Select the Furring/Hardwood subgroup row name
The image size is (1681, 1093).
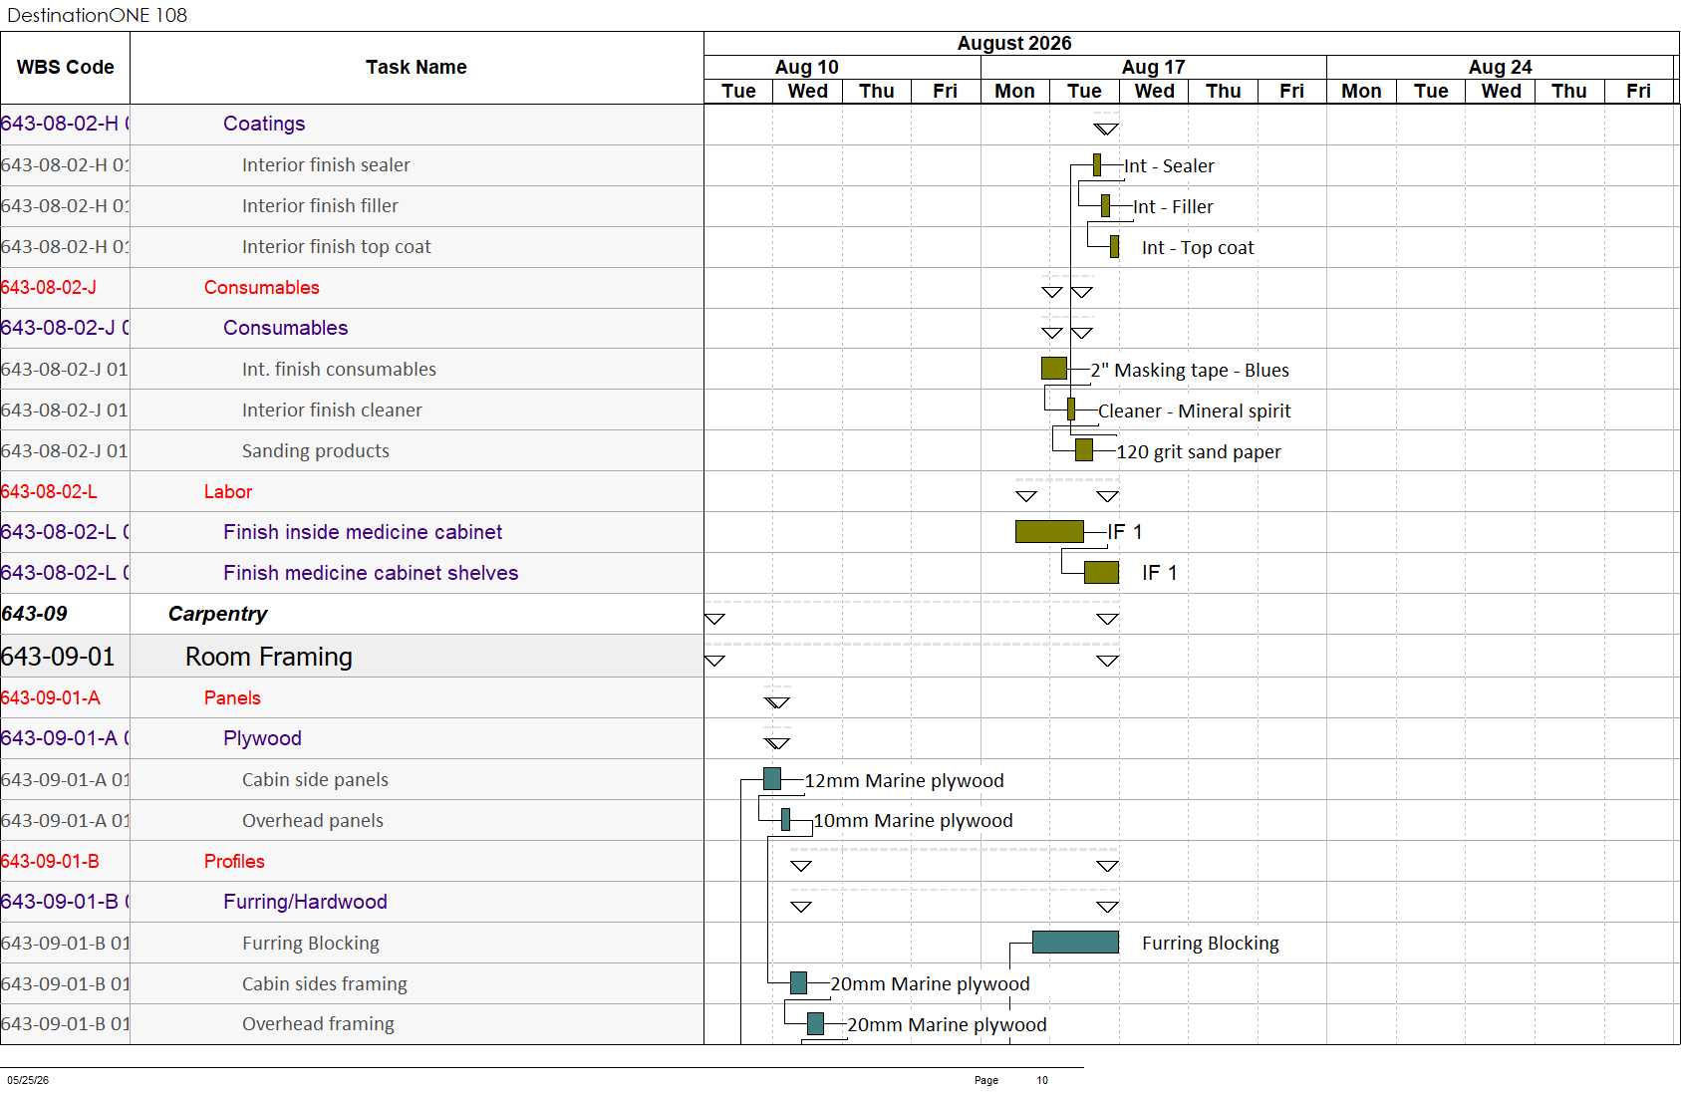pos(305,903)
